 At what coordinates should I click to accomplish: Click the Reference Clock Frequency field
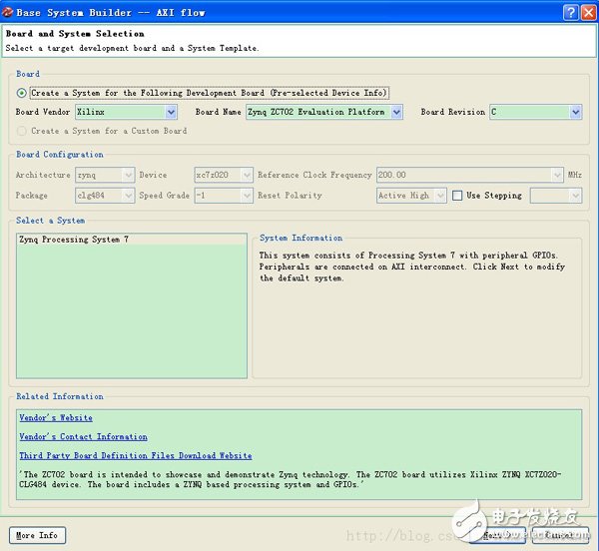[469, 175]
